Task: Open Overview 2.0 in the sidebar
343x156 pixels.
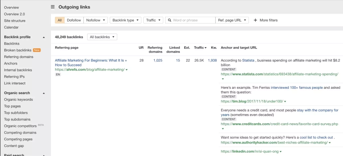Action: click(14, 14)
